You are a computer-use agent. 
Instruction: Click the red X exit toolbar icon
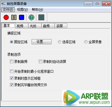(41, 17)
